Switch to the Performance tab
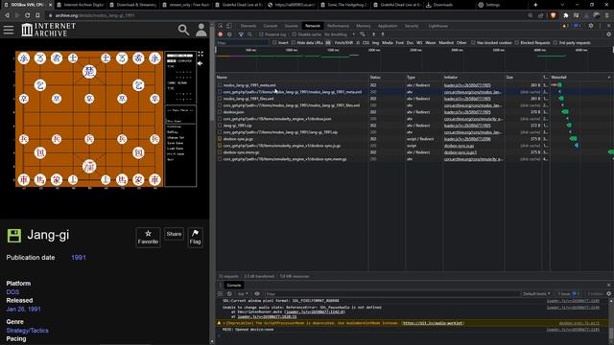 [x=338, y=26]
